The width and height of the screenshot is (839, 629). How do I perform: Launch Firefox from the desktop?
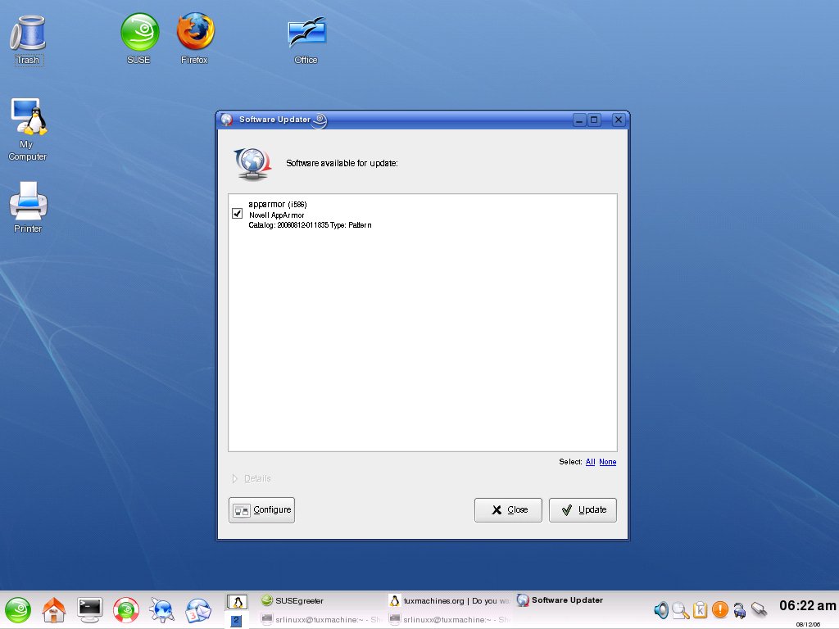195,38
